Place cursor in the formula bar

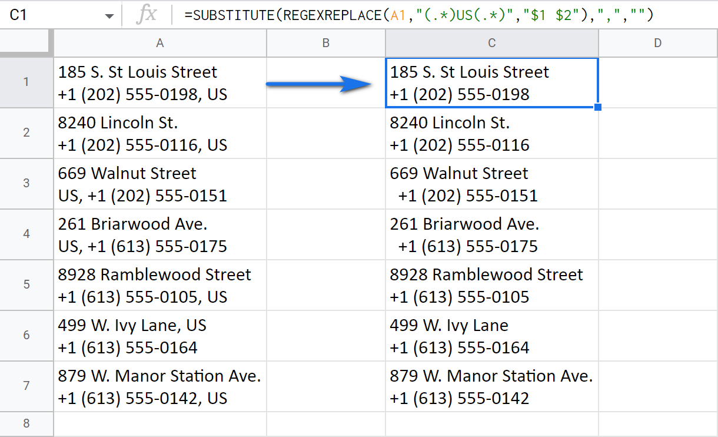coord(412,14)
